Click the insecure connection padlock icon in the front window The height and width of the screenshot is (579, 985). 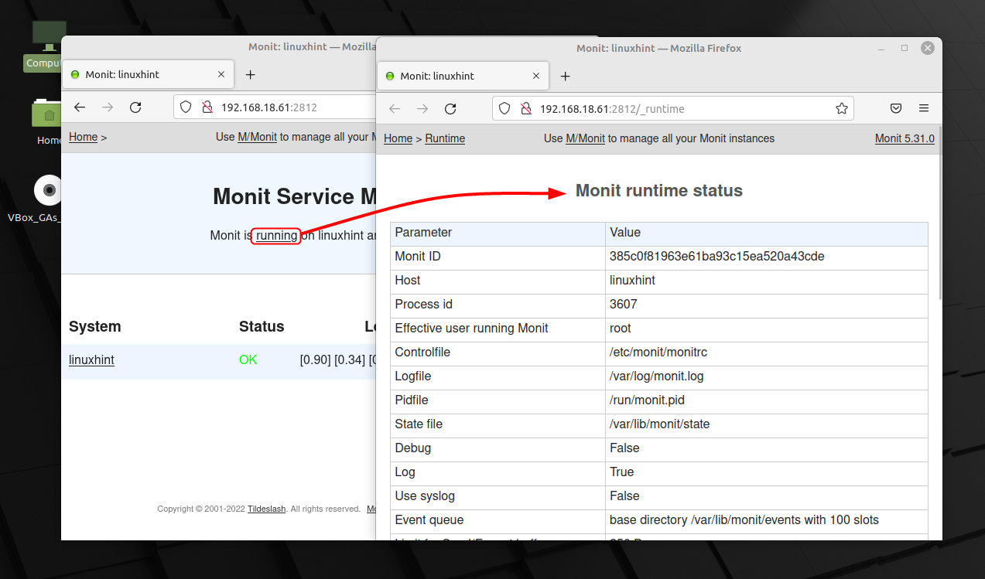coord(525,109)
